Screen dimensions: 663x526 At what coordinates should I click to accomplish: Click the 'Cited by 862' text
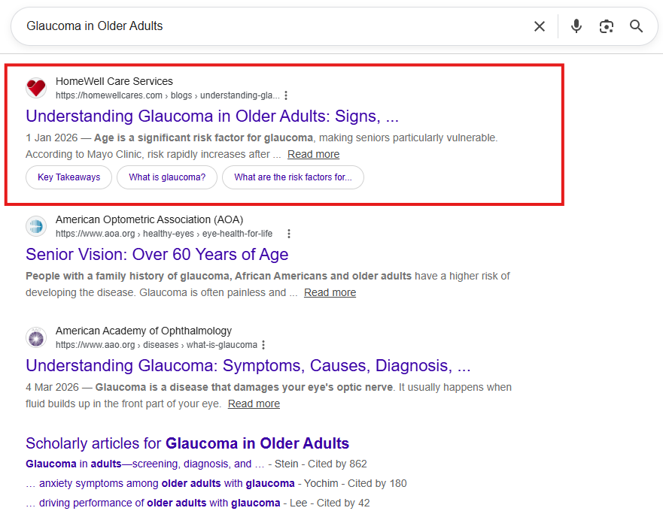337,464
